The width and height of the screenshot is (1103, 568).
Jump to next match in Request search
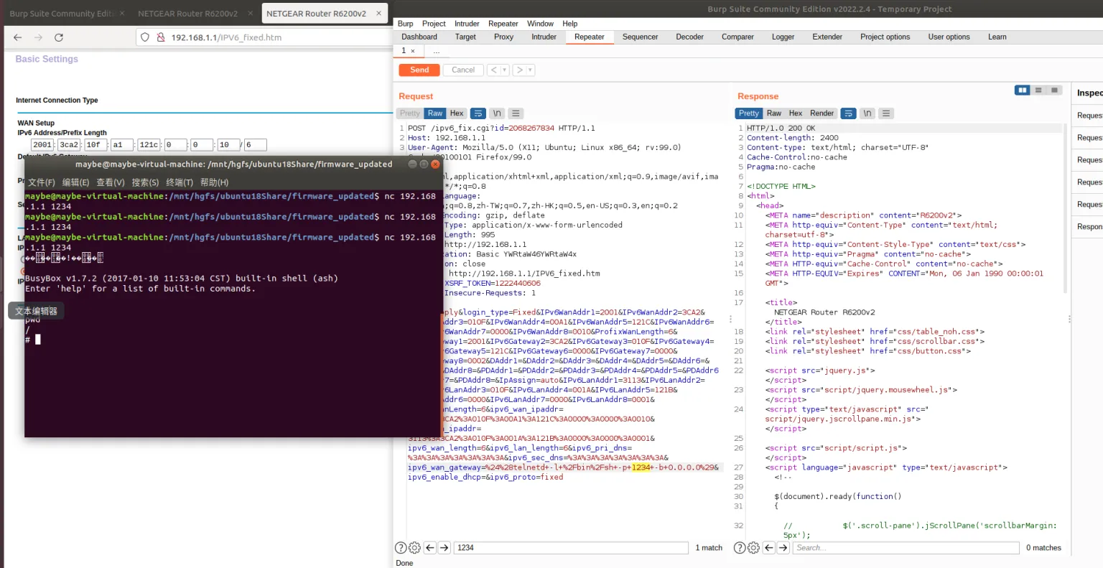[445, 548]
